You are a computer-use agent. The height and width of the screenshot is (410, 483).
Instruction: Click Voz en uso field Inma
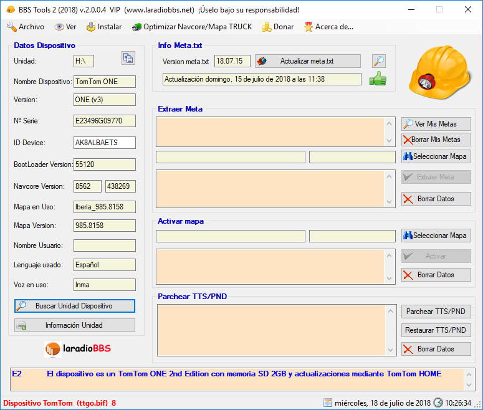(x=105, y=285)
